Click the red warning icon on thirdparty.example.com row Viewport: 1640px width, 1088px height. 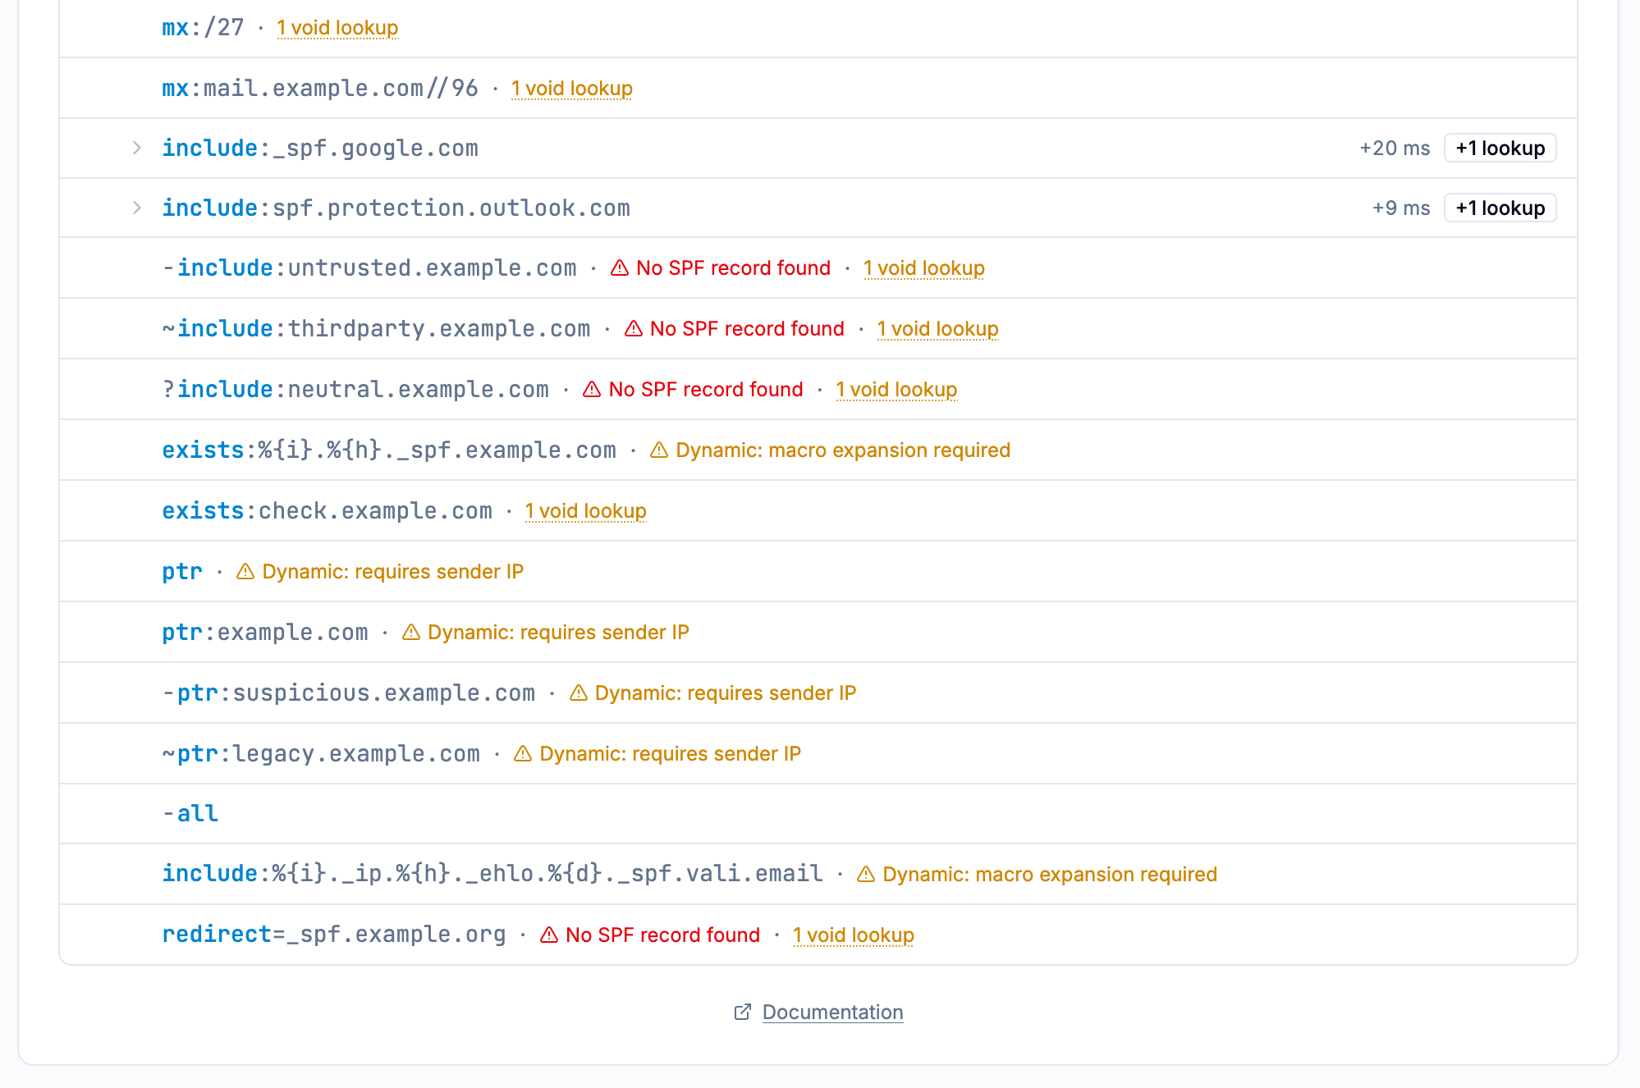[x=634, y=328]
